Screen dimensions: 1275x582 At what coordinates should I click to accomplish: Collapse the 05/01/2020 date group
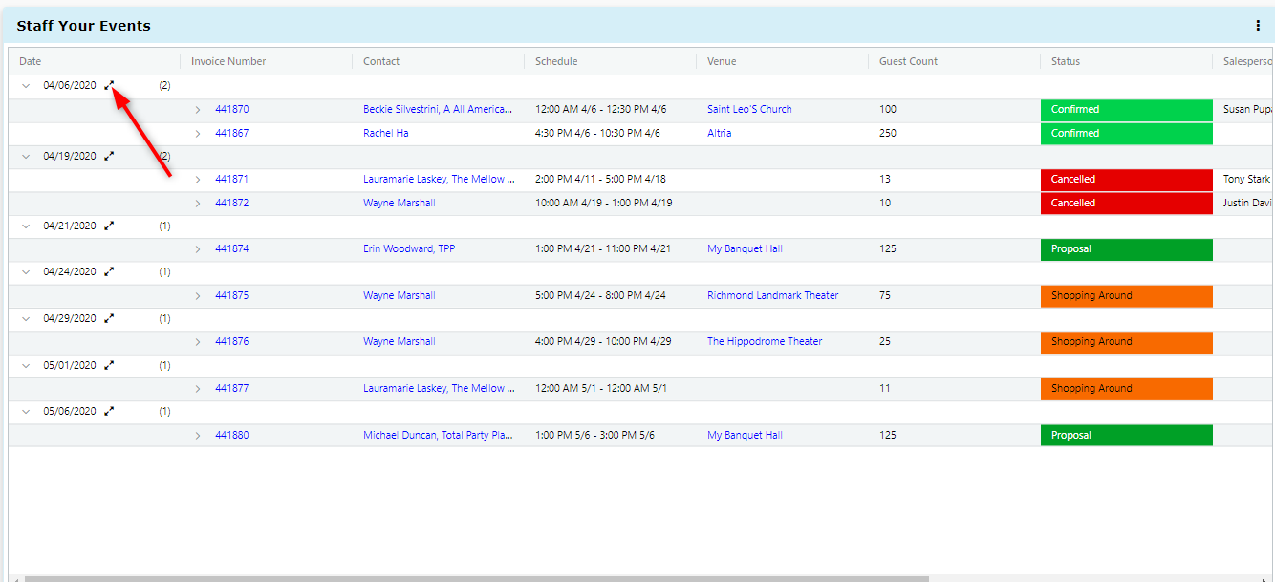pyautogui.click(x=26, y=365)
